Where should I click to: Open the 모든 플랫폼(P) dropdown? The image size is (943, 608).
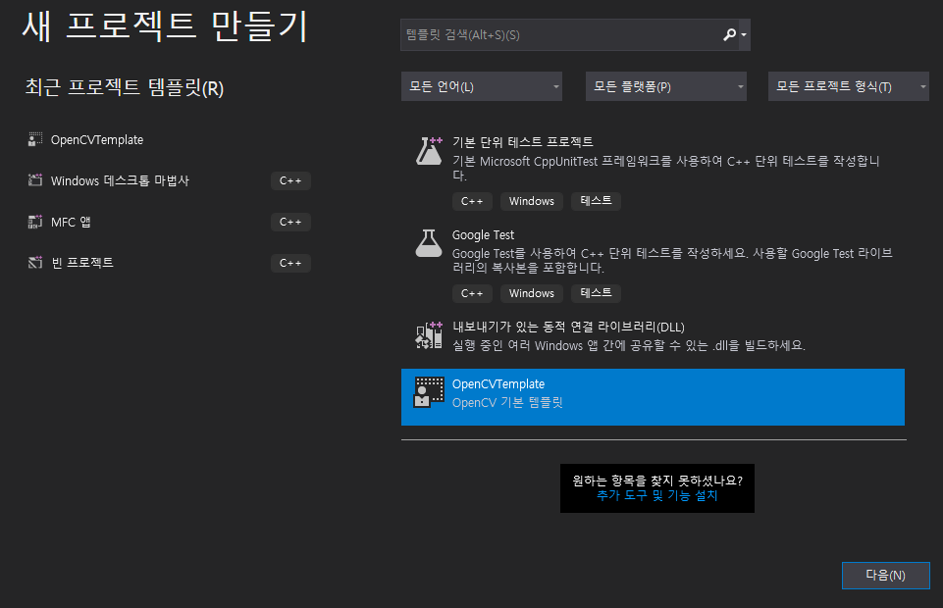665,86
